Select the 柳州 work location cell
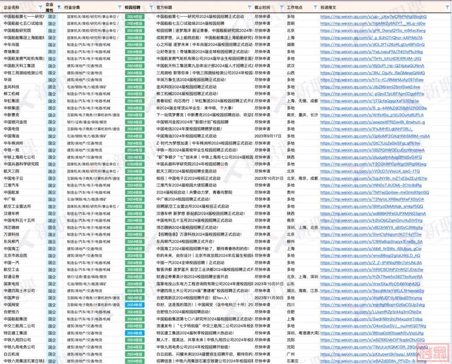This screenshot has height=364, width=452. click(291, 241)
